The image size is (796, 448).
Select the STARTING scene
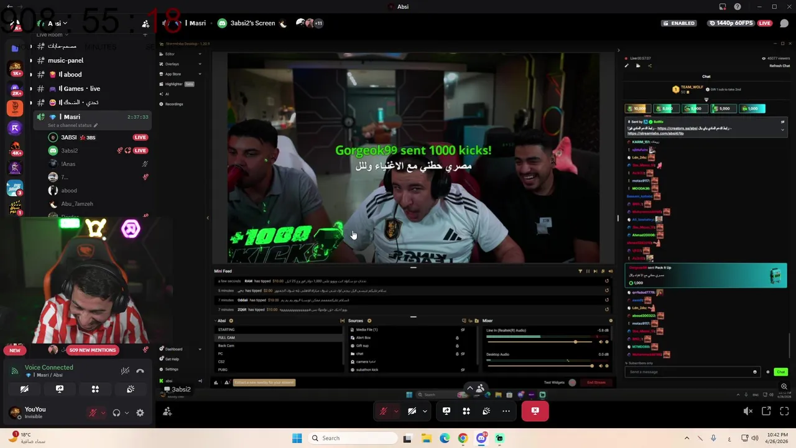pyautogui.click(x=278, y=330)
